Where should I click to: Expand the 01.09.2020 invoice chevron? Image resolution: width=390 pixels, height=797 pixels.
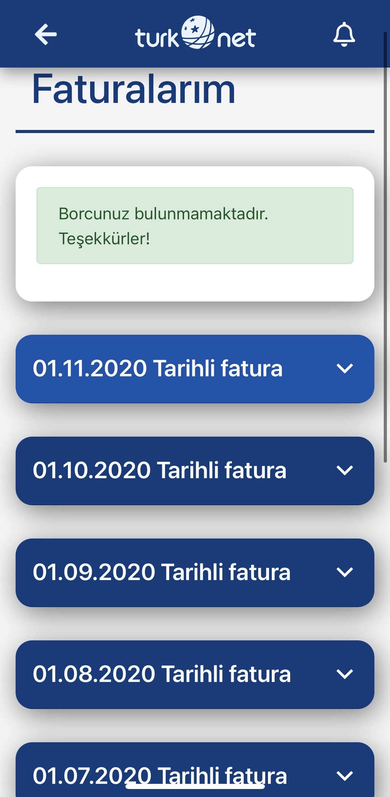(345, 572)
